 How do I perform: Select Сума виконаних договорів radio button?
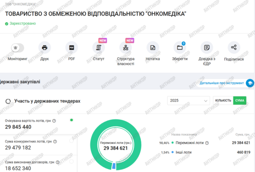click(x=71, y=161)
